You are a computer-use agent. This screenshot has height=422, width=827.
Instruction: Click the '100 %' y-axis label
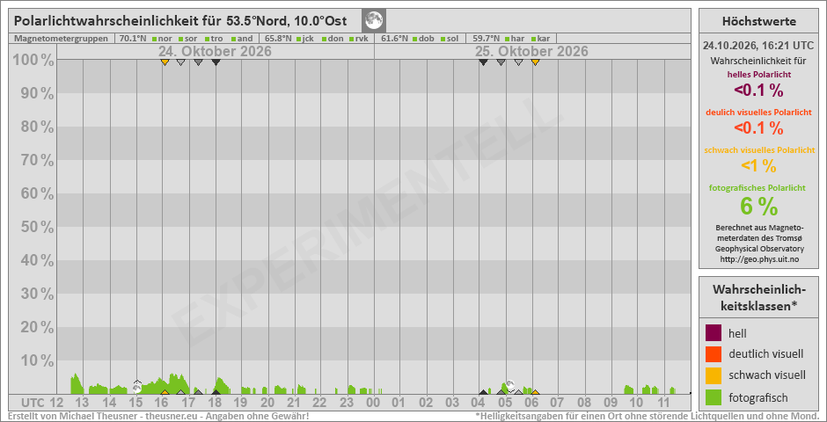tap(33, 61)
